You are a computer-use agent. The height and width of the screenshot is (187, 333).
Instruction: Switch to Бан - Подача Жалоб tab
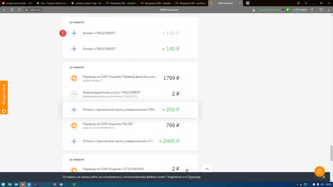(52, 3)
